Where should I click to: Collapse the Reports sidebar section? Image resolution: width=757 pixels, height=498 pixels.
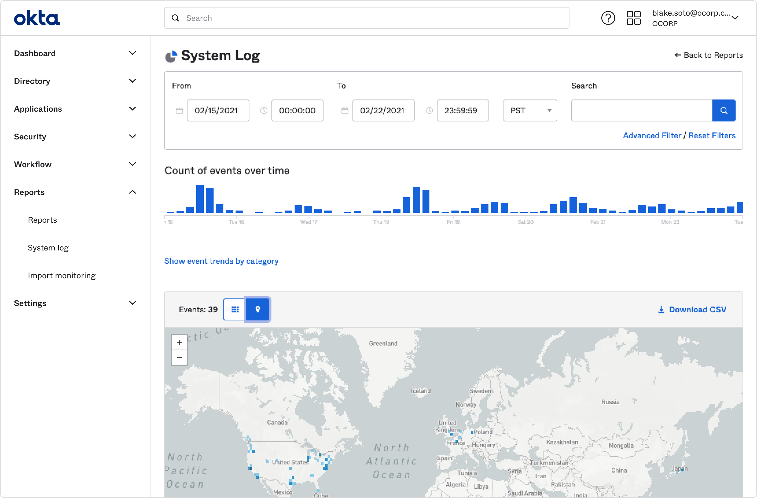132,192
